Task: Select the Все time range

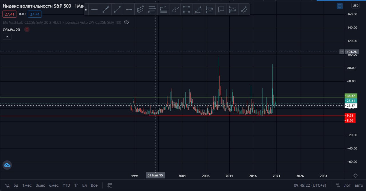Action: 94,185
